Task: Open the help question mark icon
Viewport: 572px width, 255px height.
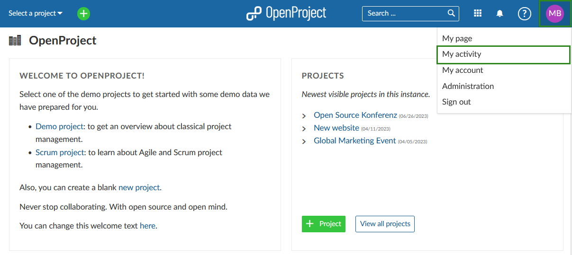Action: click(x=524, y=14)
